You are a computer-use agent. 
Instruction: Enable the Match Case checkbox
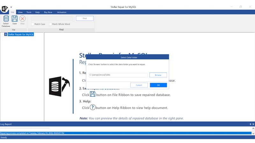(x=33, y=24)
